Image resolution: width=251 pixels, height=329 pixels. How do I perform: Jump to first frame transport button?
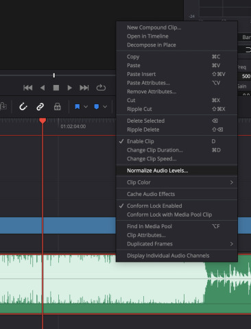pyautogui.click(x=28, y=88)
